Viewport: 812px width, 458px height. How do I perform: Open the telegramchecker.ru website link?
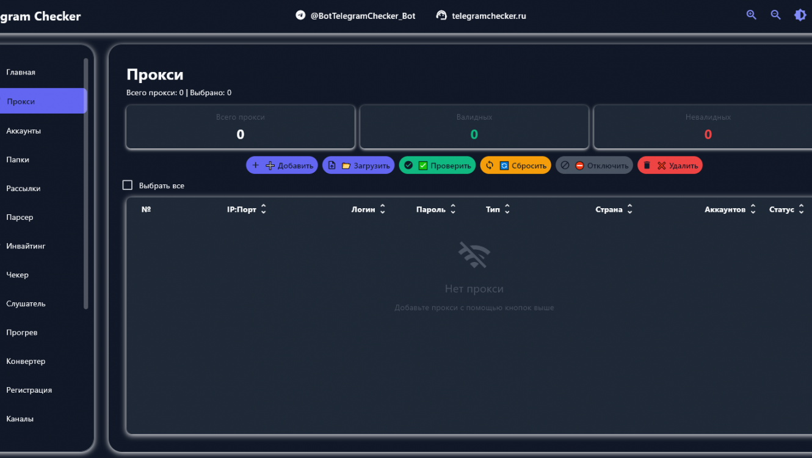click(x=488, y=16)
